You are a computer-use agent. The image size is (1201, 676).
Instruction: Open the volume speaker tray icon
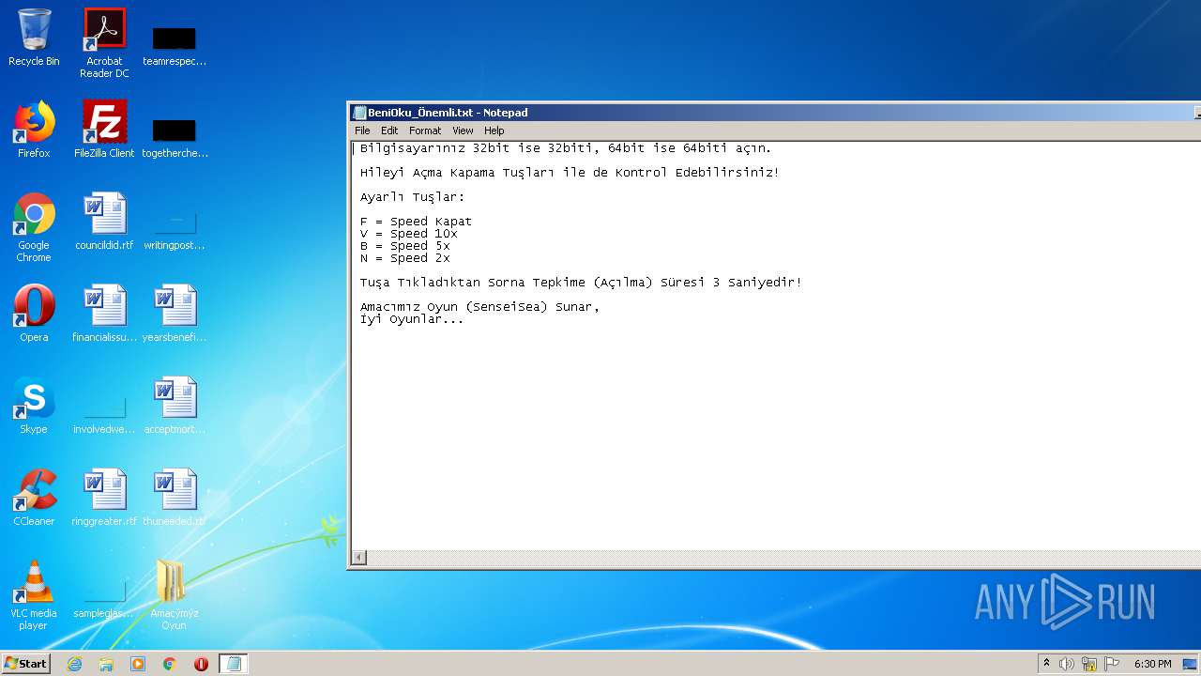[1067, 664]
